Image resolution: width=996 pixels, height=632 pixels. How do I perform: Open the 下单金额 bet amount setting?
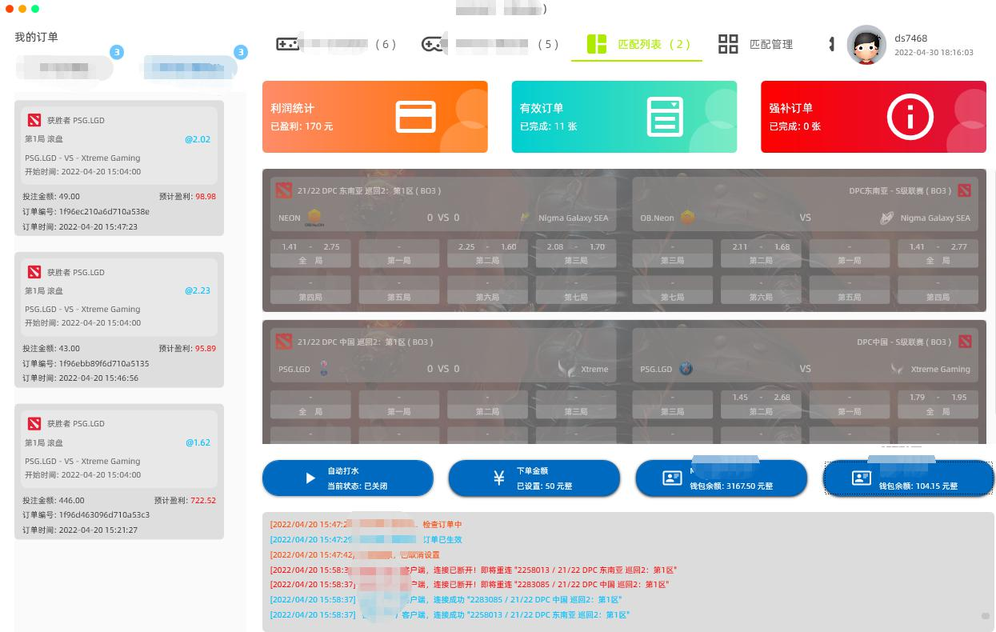coord(534,478)
